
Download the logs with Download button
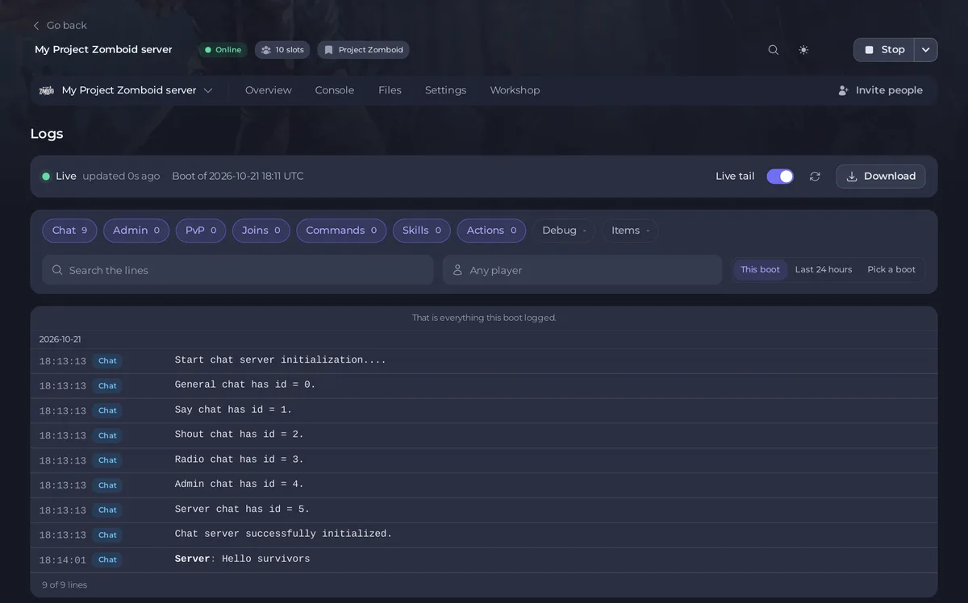click(881, 177)
